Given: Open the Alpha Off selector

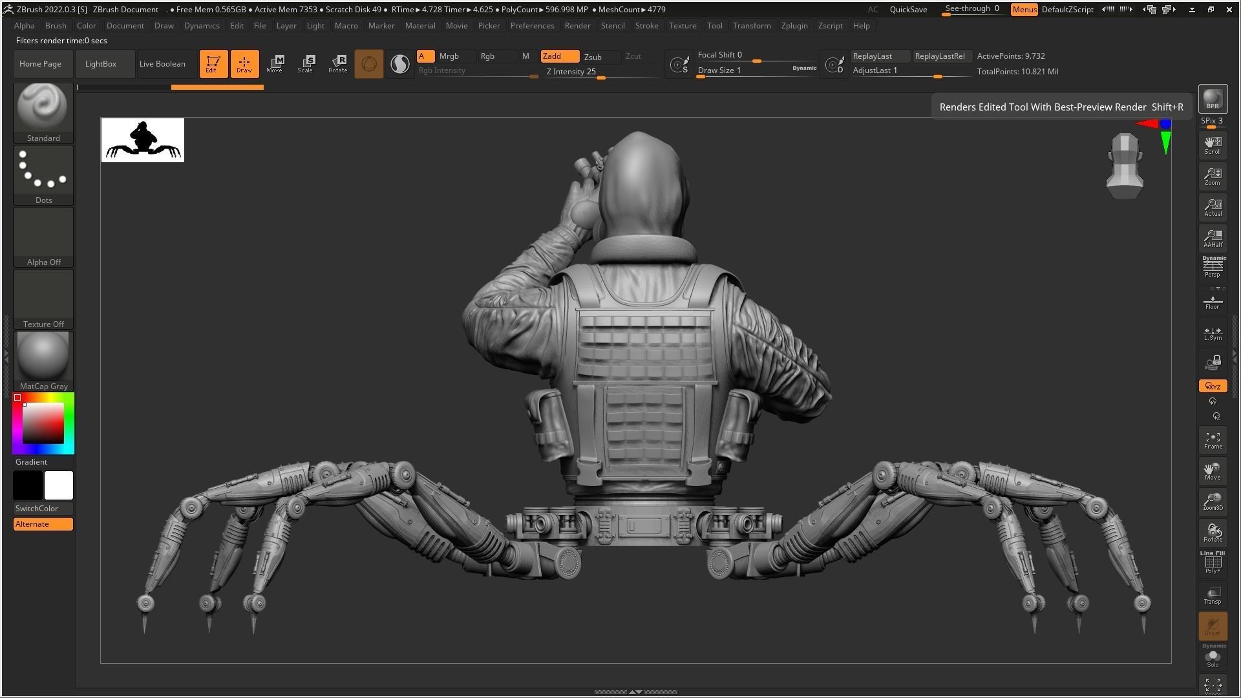Looking at the screenshot, I should 43,237.
